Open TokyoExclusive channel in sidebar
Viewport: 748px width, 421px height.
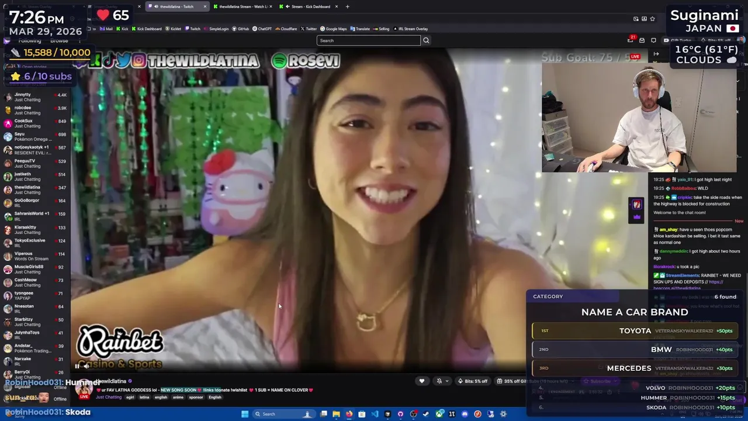tap(35, 243)
